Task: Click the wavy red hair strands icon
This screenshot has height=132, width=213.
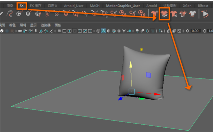Action: (x=48, y=14)
